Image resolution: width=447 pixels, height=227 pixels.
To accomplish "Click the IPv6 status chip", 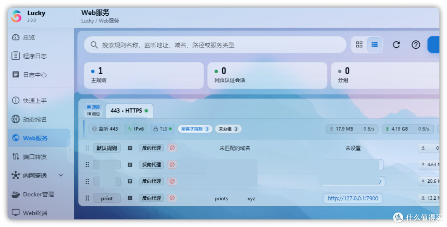I will [x=135, y=129].
